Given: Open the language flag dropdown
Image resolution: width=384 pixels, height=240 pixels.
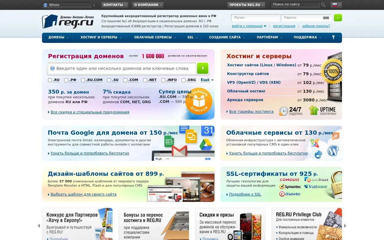Looking at the screenshot, I should click(x=336, y=5).
